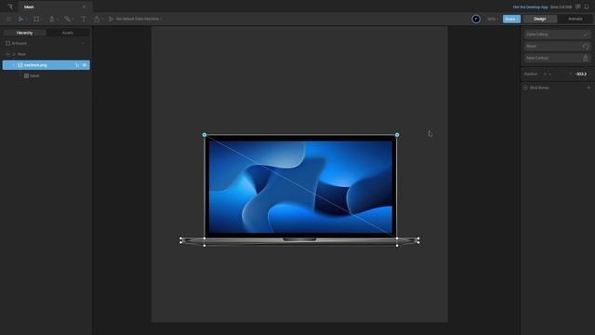The height and width of the screenshot is (335, 595).
Task: Open the user avatar menu
Action: click(476, 19)
